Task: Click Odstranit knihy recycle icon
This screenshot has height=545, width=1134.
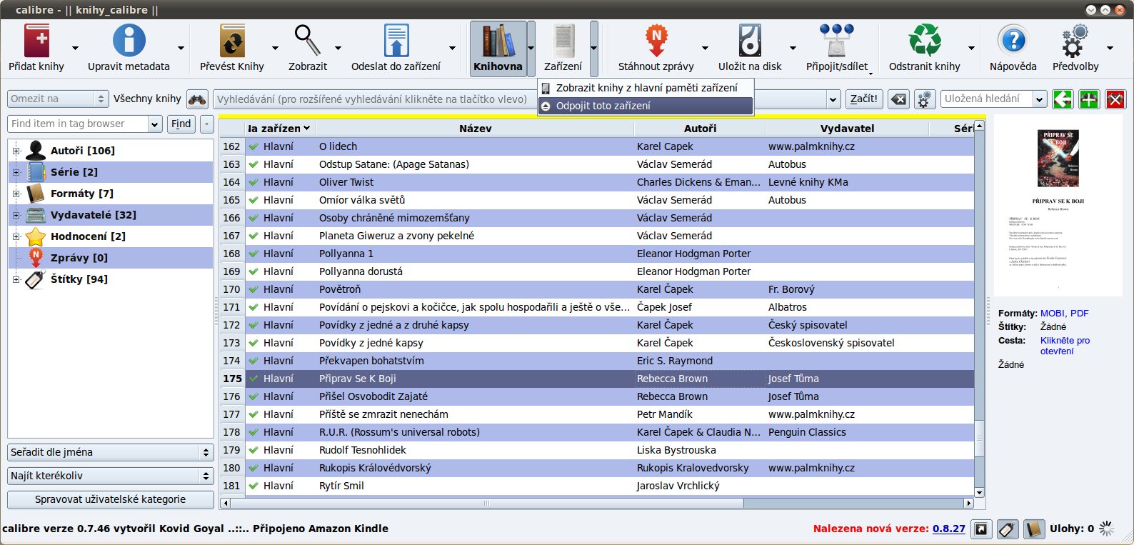Action: [x=925, y=40]
